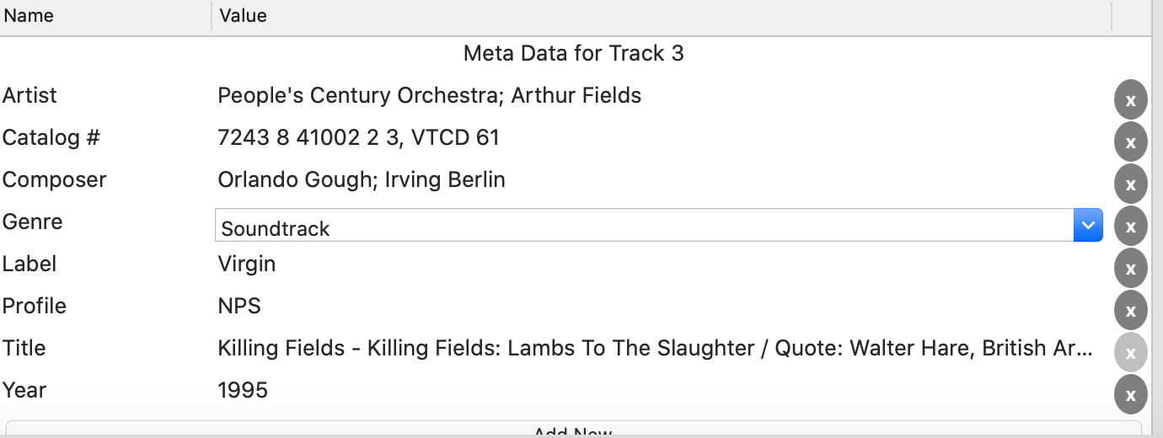
Task: Select the Artist value text
Action: [x=429, y=96]
